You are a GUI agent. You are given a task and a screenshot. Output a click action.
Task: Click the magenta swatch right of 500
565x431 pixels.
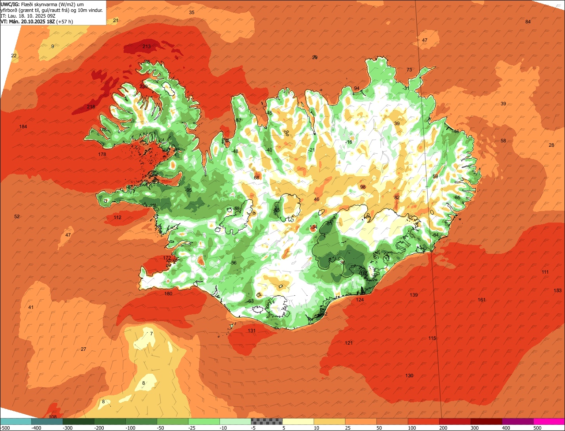(549, 421)
